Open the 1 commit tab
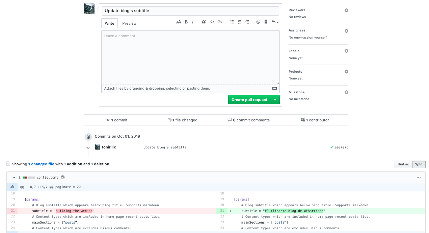Viewport: 429px width, 233px height. (x=117, y=120)
